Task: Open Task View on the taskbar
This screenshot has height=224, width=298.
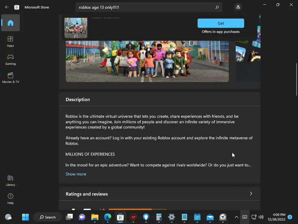Action: pyautogui.click(x=69, y=217)
